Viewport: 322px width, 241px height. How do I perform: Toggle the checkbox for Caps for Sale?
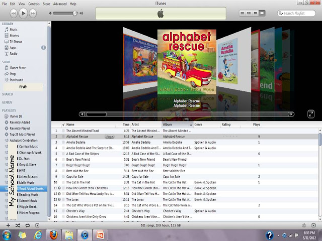click(63, 176)
